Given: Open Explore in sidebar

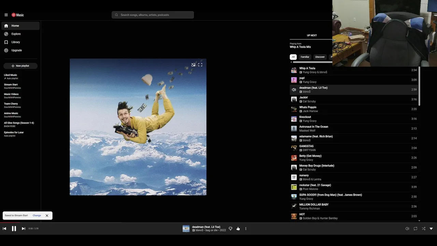Looking at the screenshot, I should (20, 34).
